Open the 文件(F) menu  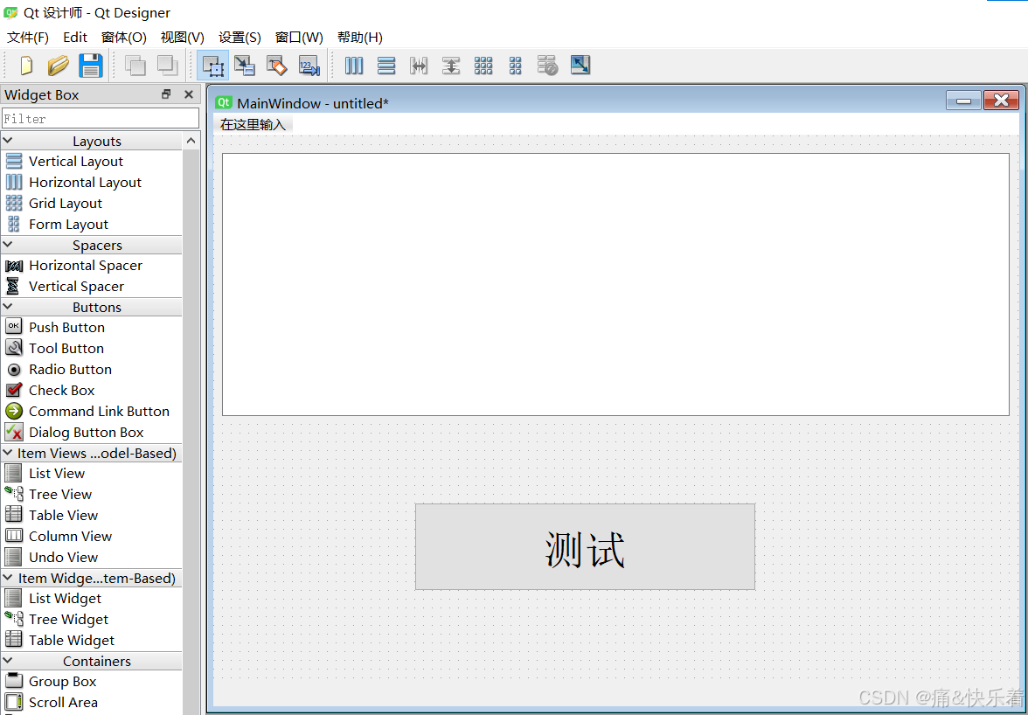(x=28, y=38)
